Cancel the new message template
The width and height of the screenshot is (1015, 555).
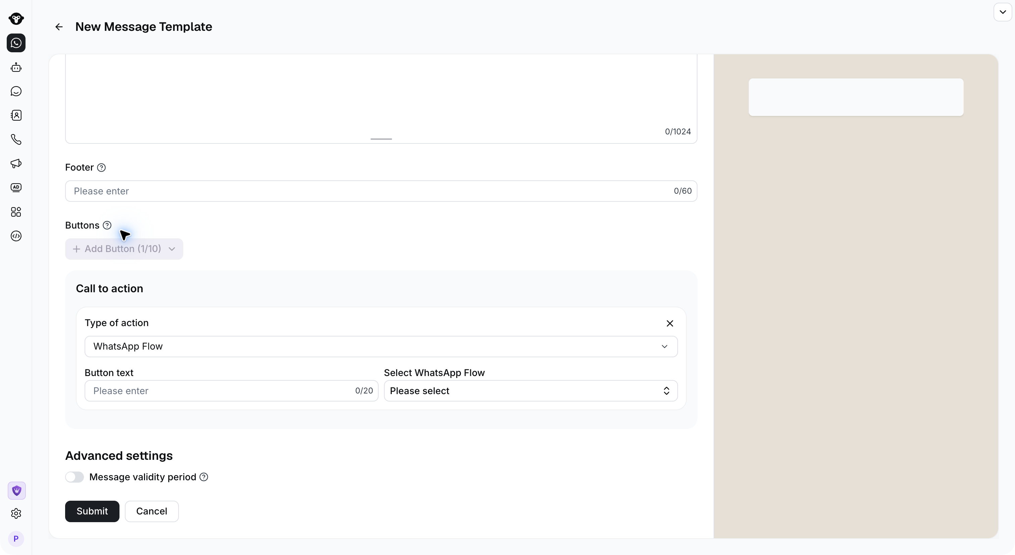click(152, 511)
